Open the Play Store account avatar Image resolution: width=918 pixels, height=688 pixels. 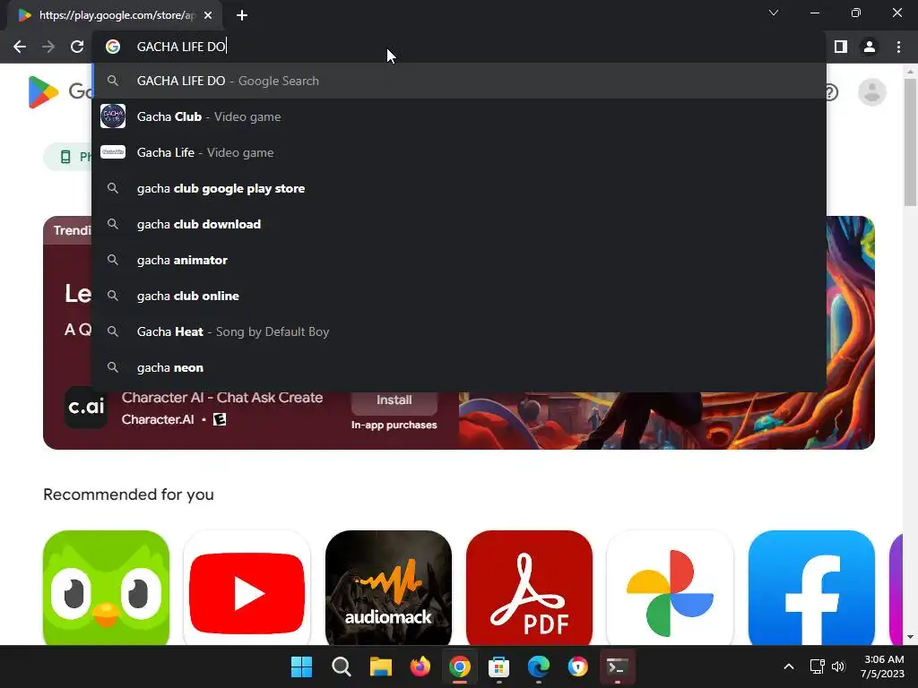[872, 92]
